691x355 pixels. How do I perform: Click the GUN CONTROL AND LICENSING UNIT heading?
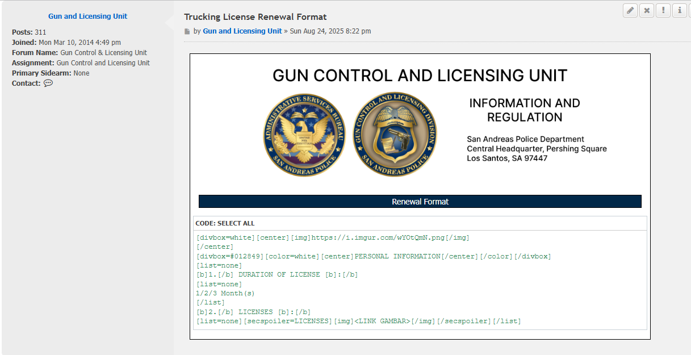[x=420, y=76]
